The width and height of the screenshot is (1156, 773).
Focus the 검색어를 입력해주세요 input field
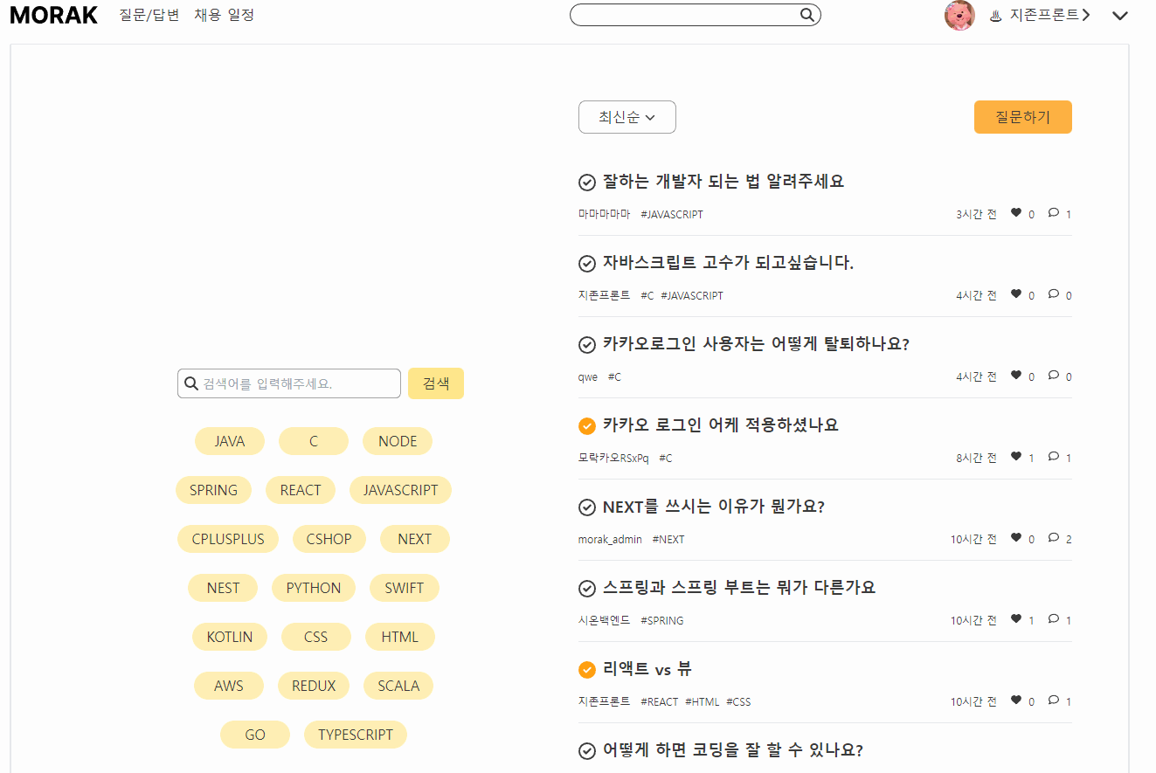[x=289, y=383]
